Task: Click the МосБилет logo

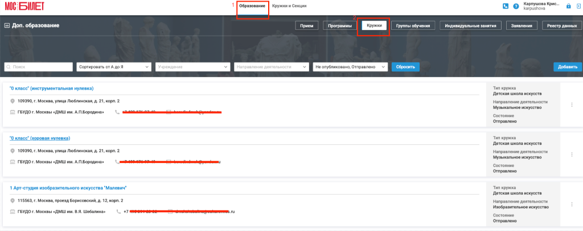Action: (24, 6)
